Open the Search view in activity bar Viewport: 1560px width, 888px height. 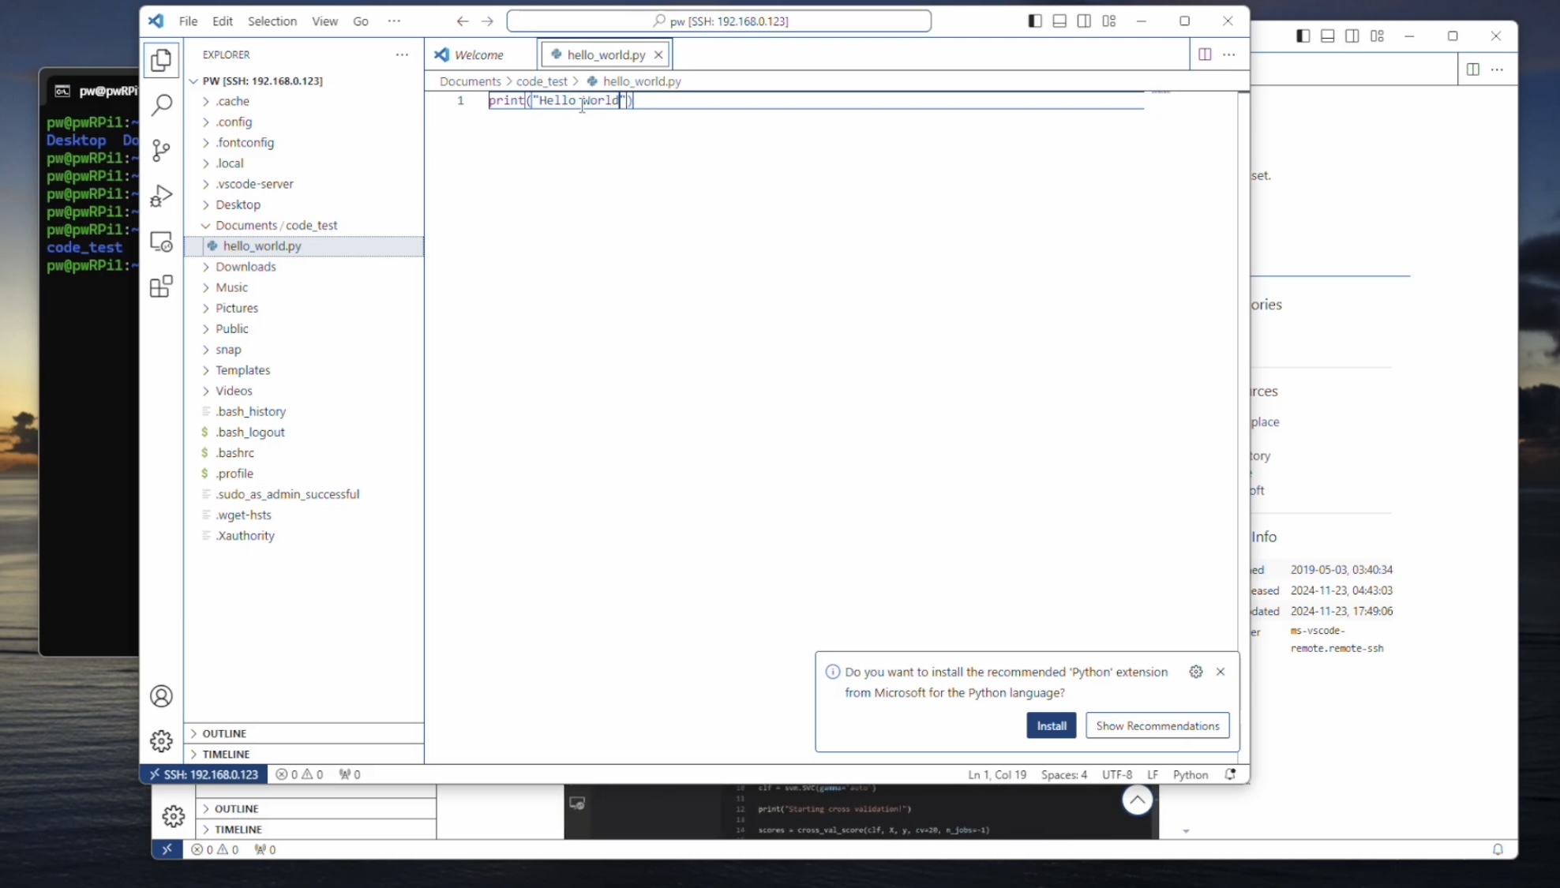161,104
